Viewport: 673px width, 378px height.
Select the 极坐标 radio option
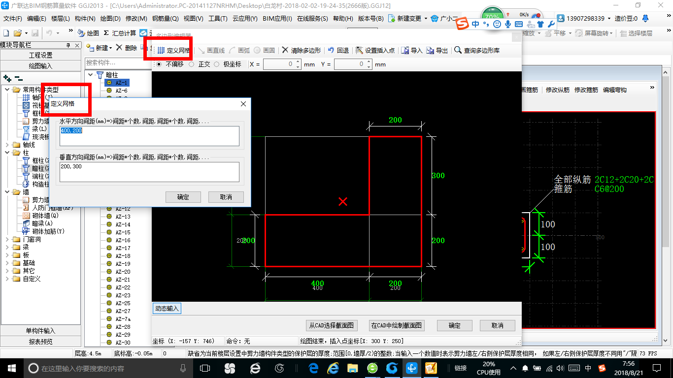coord(217,64)
